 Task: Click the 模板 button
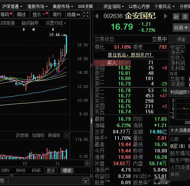(x=67, y=170)
